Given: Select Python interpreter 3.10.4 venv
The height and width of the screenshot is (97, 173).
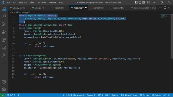Looking at the screenshot, I should (129, 95).
